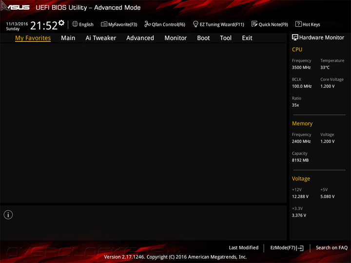Launch Qfan Control(F6) label
Screen dimensions: 351x263
[x=168, y=24]
